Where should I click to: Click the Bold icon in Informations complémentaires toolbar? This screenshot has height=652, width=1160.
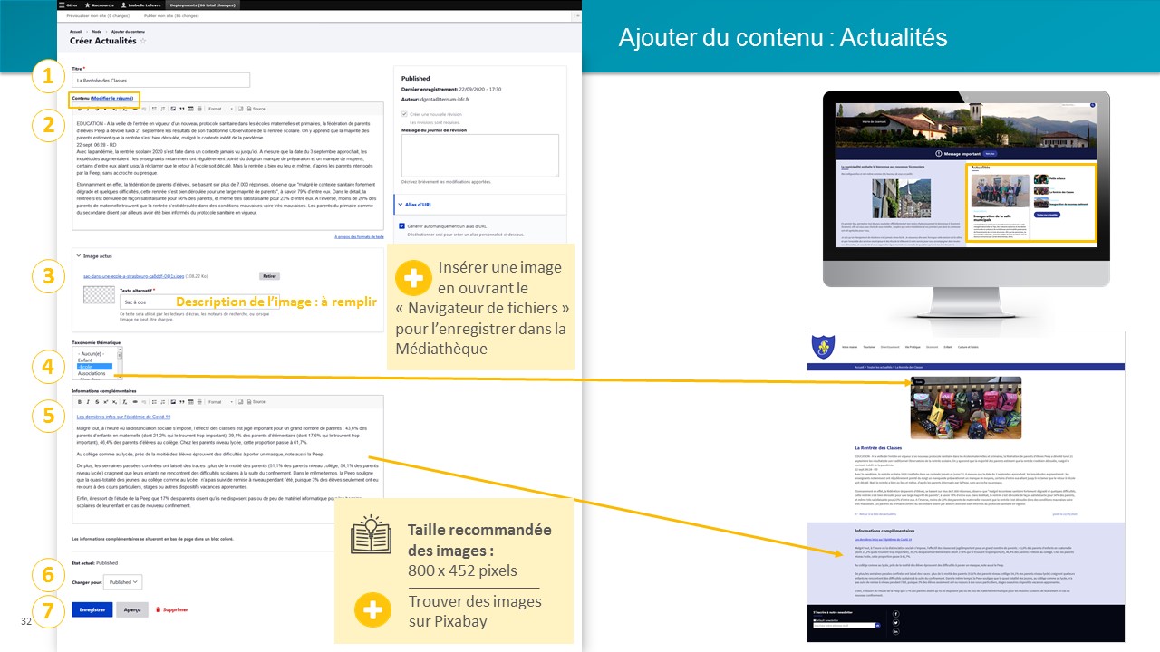[x=79, y=402]
